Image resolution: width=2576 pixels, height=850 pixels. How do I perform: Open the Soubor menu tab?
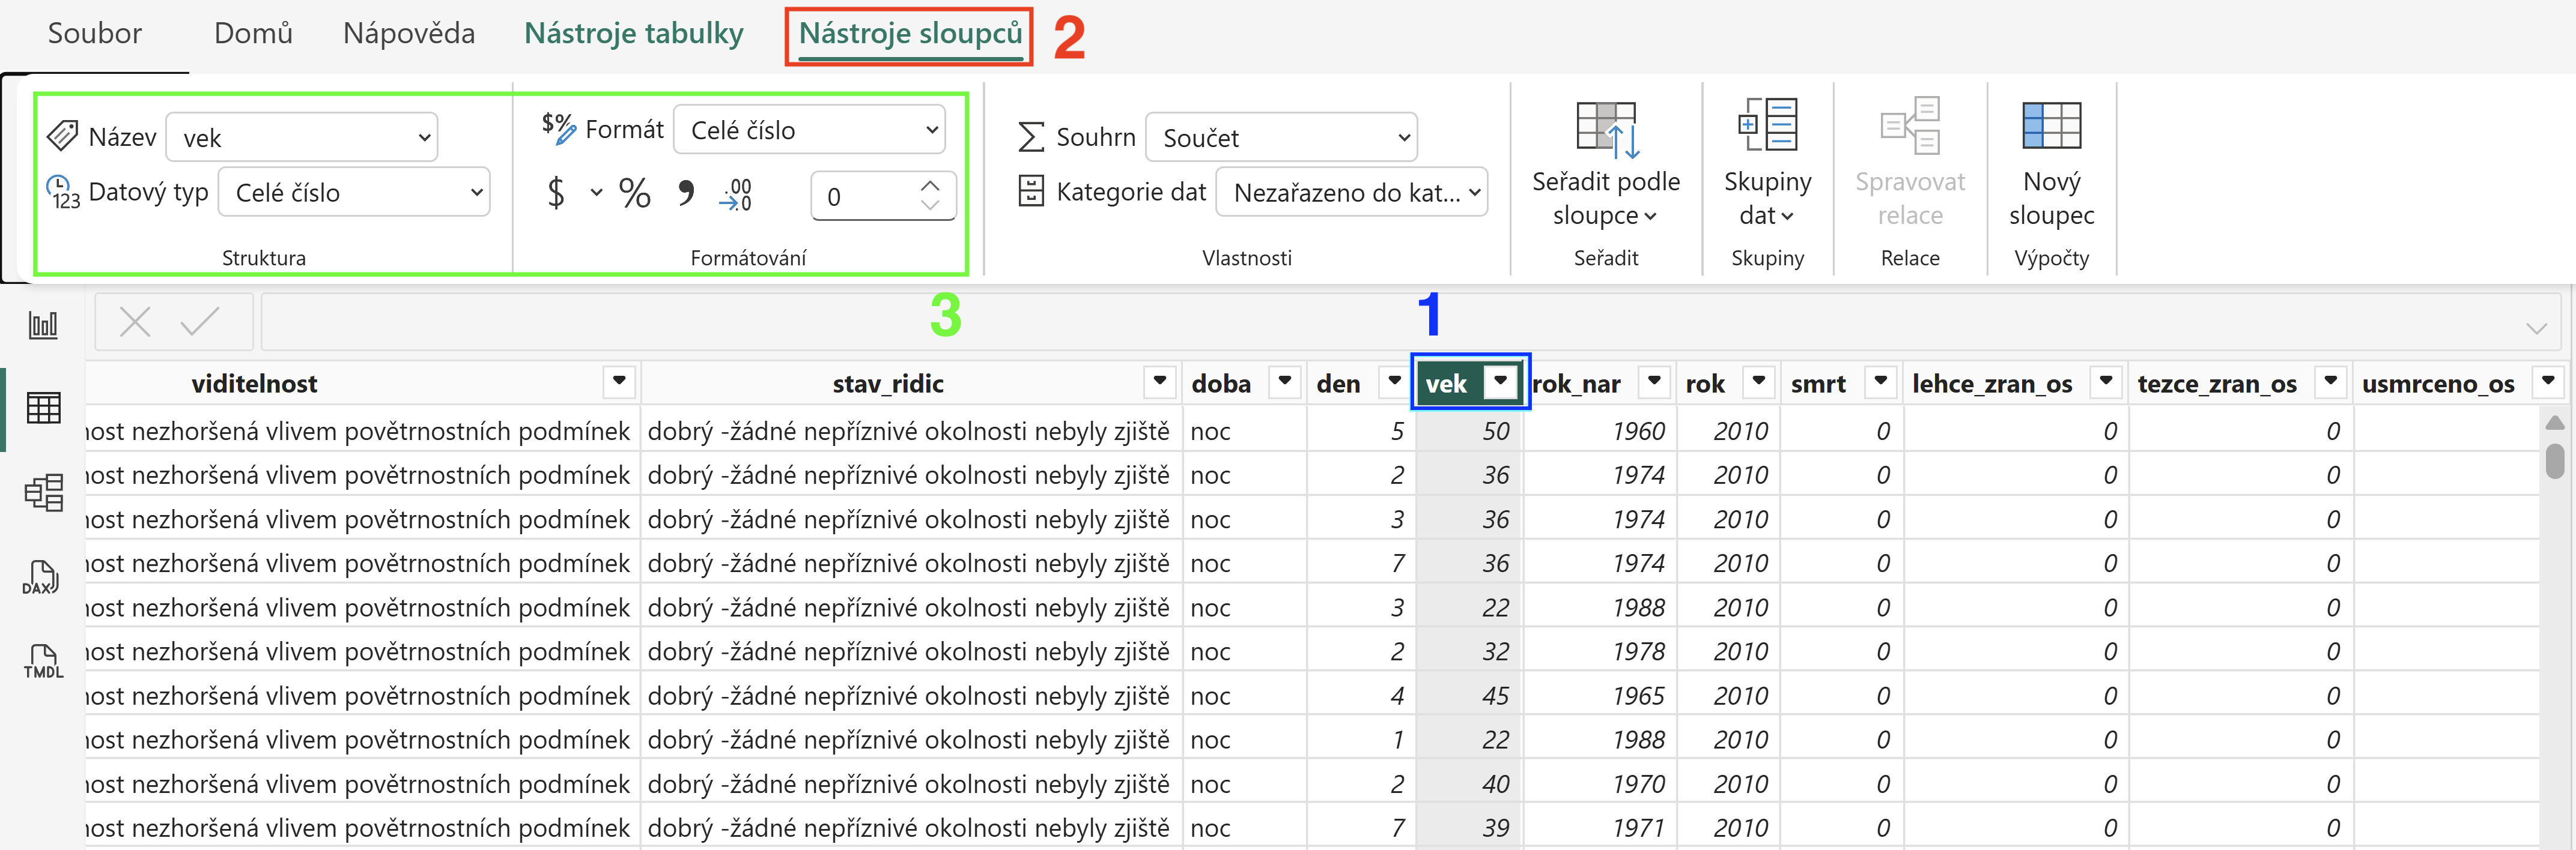95,34
